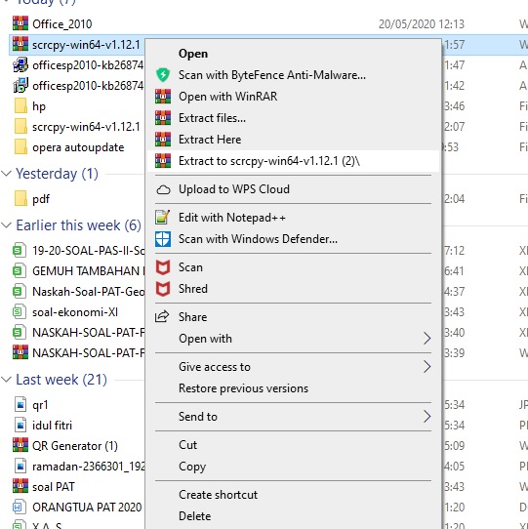This screenshot has width=528, height=529.
Task: Select the ramadan-2366301 image file name
Action: 89,467
